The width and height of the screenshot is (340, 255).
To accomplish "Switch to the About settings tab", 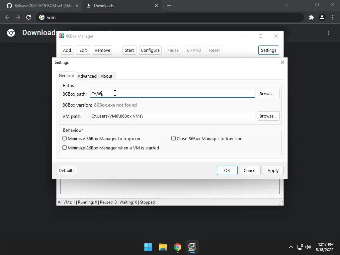I will [x=106, y=76].
